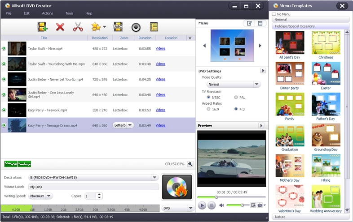Click Videos link for Firework.mp4
The image size is (353, 222).
coord(160,110)
